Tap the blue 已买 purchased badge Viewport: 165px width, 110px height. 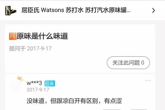click(50, 83)
